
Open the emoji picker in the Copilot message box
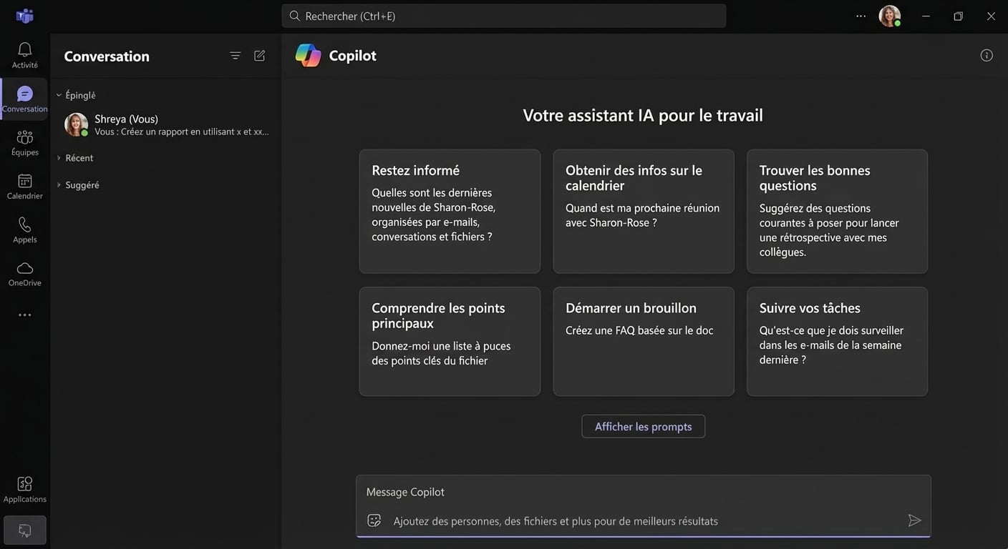point(374,520)
